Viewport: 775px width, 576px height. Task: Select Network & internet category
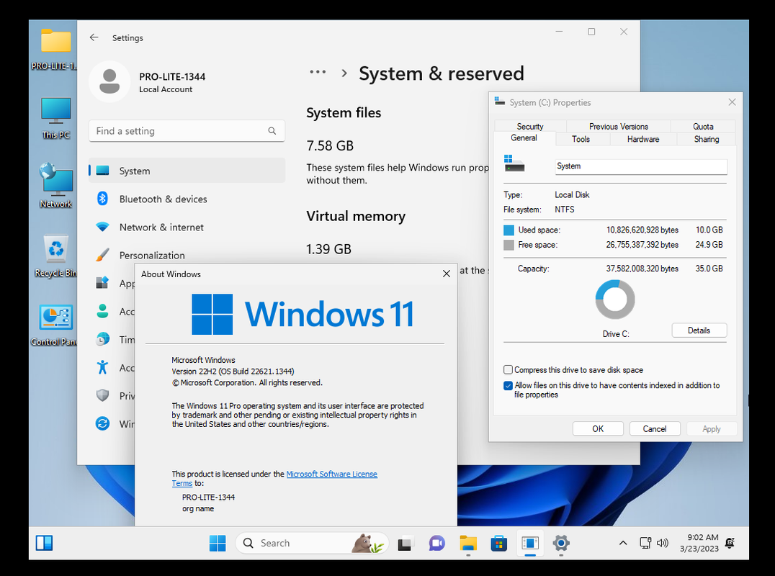[x=187, y=227]
